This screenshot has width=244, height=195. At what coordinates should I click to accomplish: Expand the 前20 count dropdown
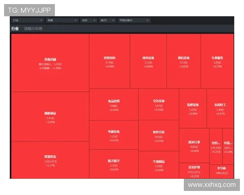pos(107,20)
